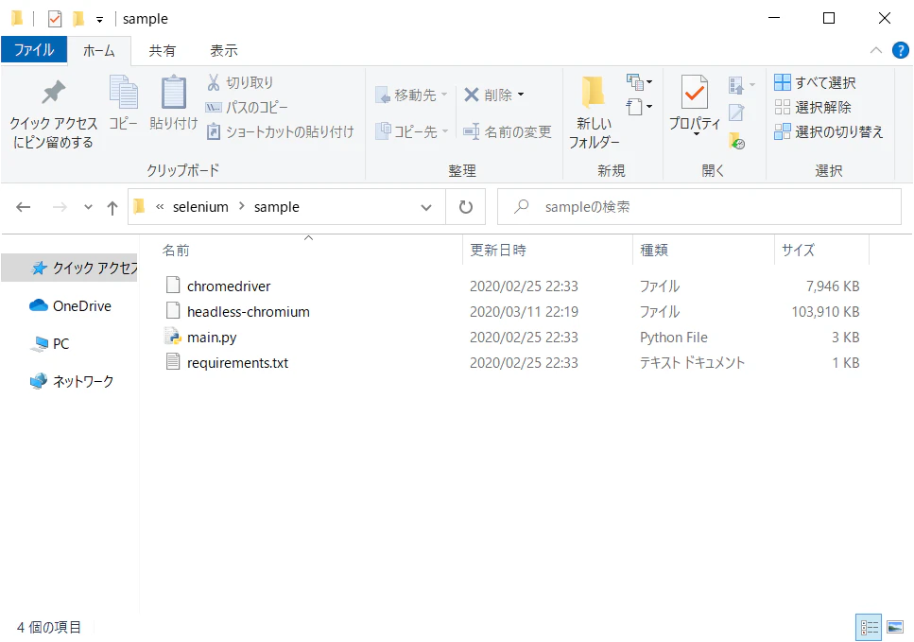Viewport: 914px width, 642px height.
Task: Choose Copy path (パスのコピー)
Action: point(247,107)
